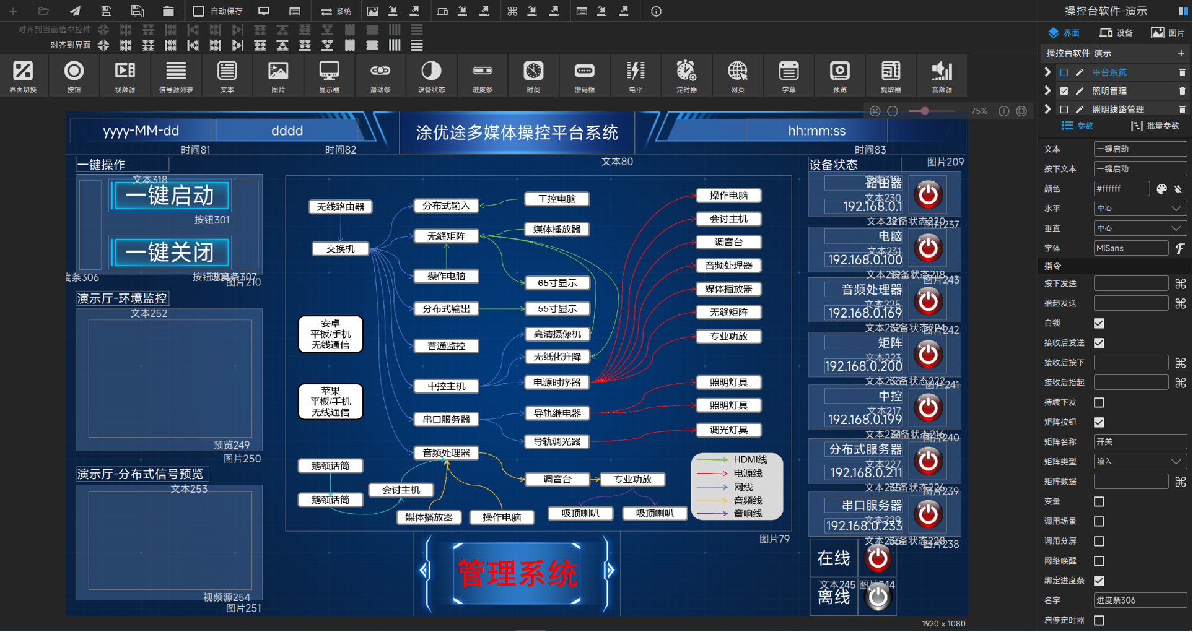1193x632 pixels.
Task: Select the 界面切换 tool icon
Action: click(23, 76)
